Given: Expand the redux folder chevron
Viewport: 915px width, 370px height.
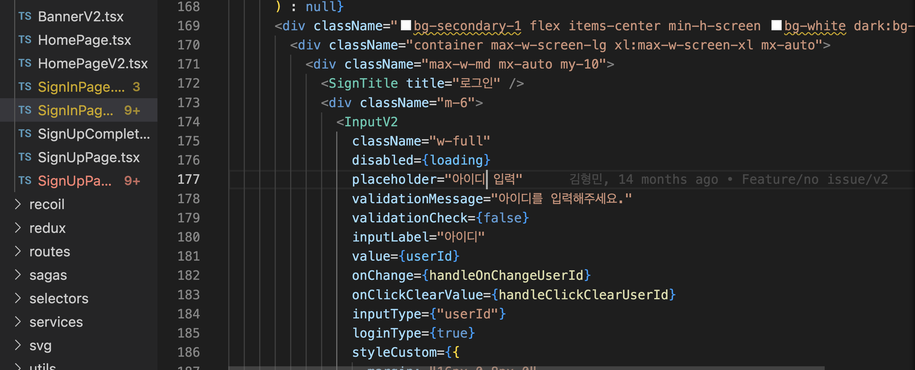Looking at the screenshot, I should coord(18,228).
